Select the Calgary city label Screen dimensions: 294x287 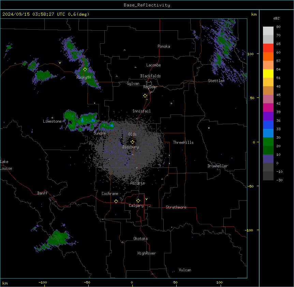coord(136,206)
